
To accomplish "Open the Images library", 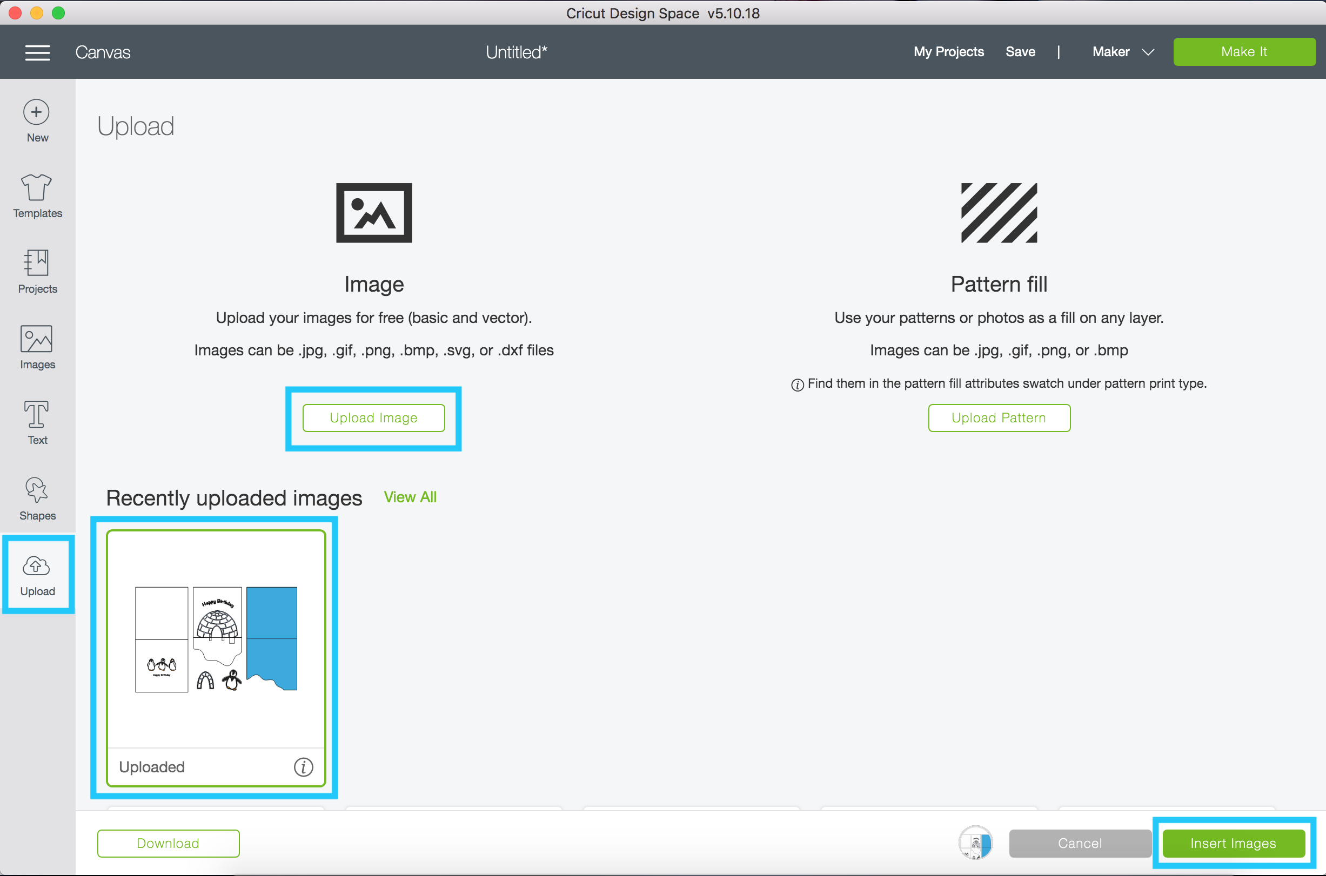I will tap(37, 347).
